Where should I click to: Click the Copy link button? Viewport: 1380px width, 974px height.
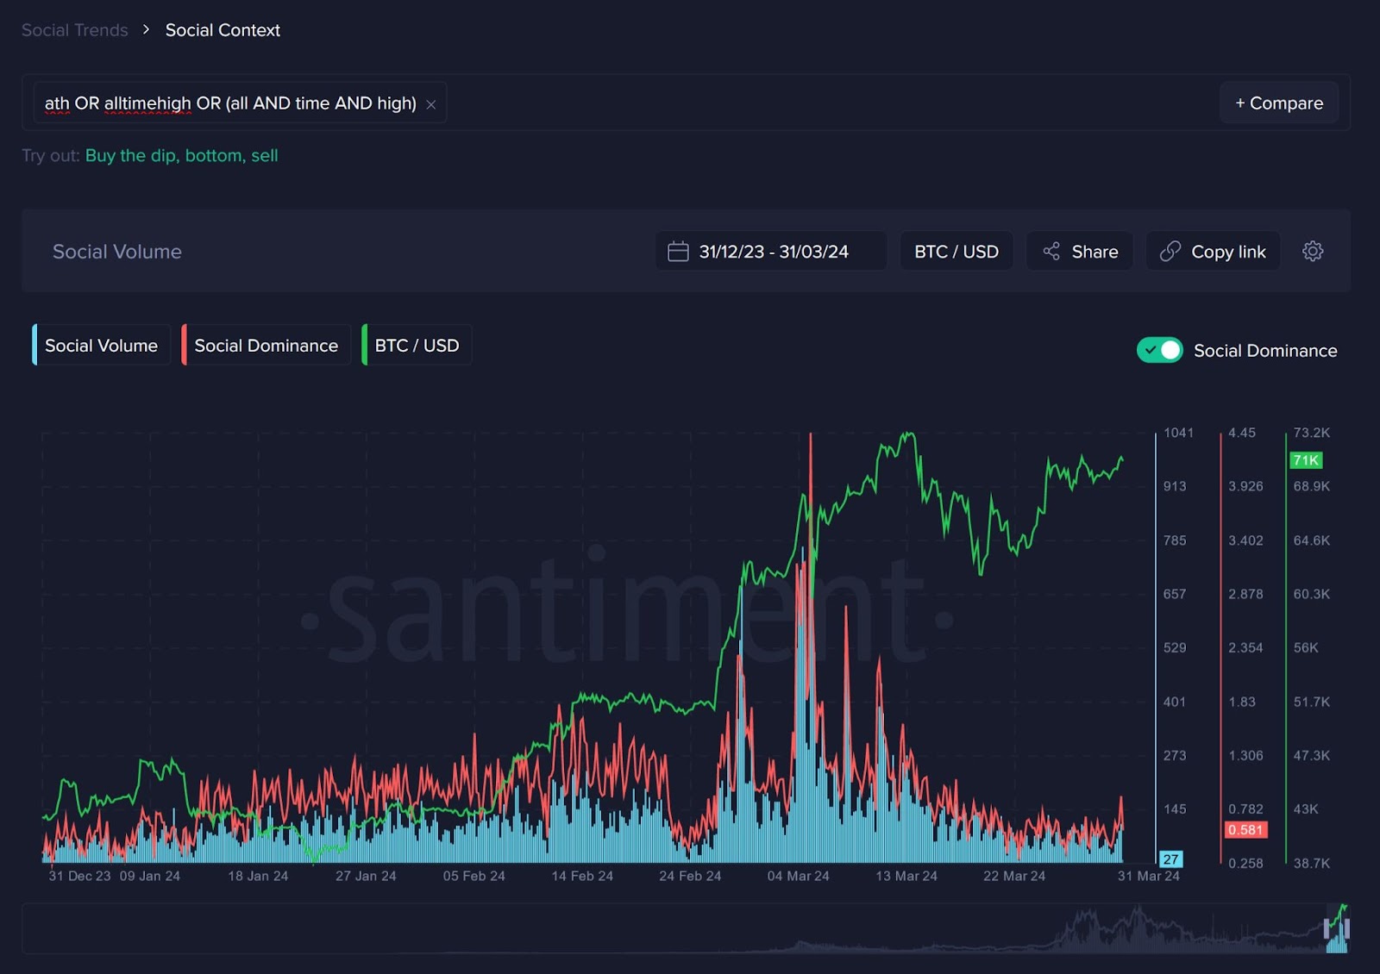1214,251
